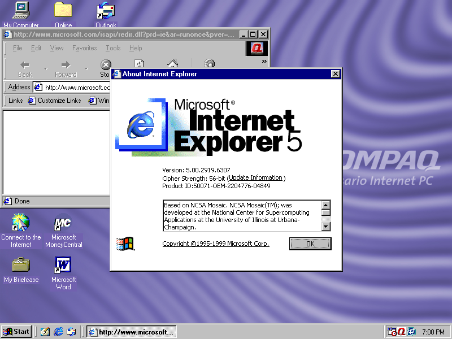Open the Customize Links shortcut in Links bar
This screenshot has height=339, width=452.
click(55, 101)
